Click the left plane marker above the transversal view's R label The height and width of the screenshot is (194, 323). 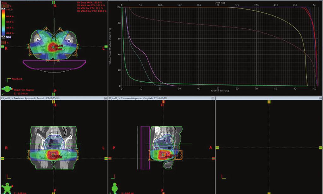2,47
